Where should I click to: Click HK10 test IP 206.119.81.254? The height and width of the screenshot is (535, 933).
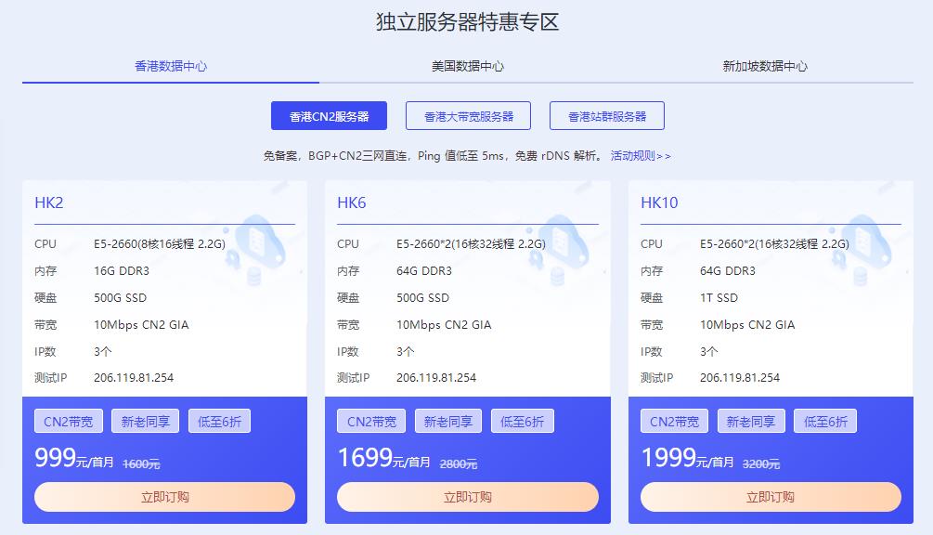tap(740, 378)
